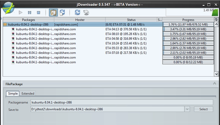Click file icon of the 2.96% row

pyautogui.click(x=13, y=39)
